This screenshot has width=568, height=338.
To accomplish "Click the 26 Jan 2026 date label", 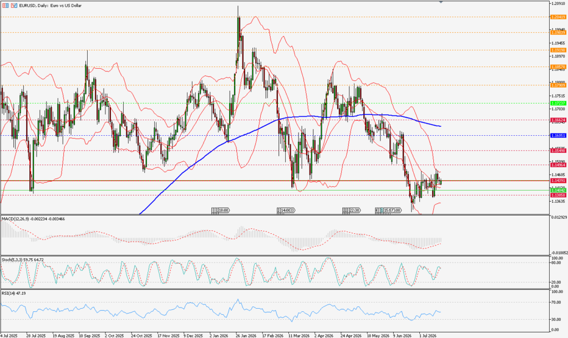I will point(246,336).
